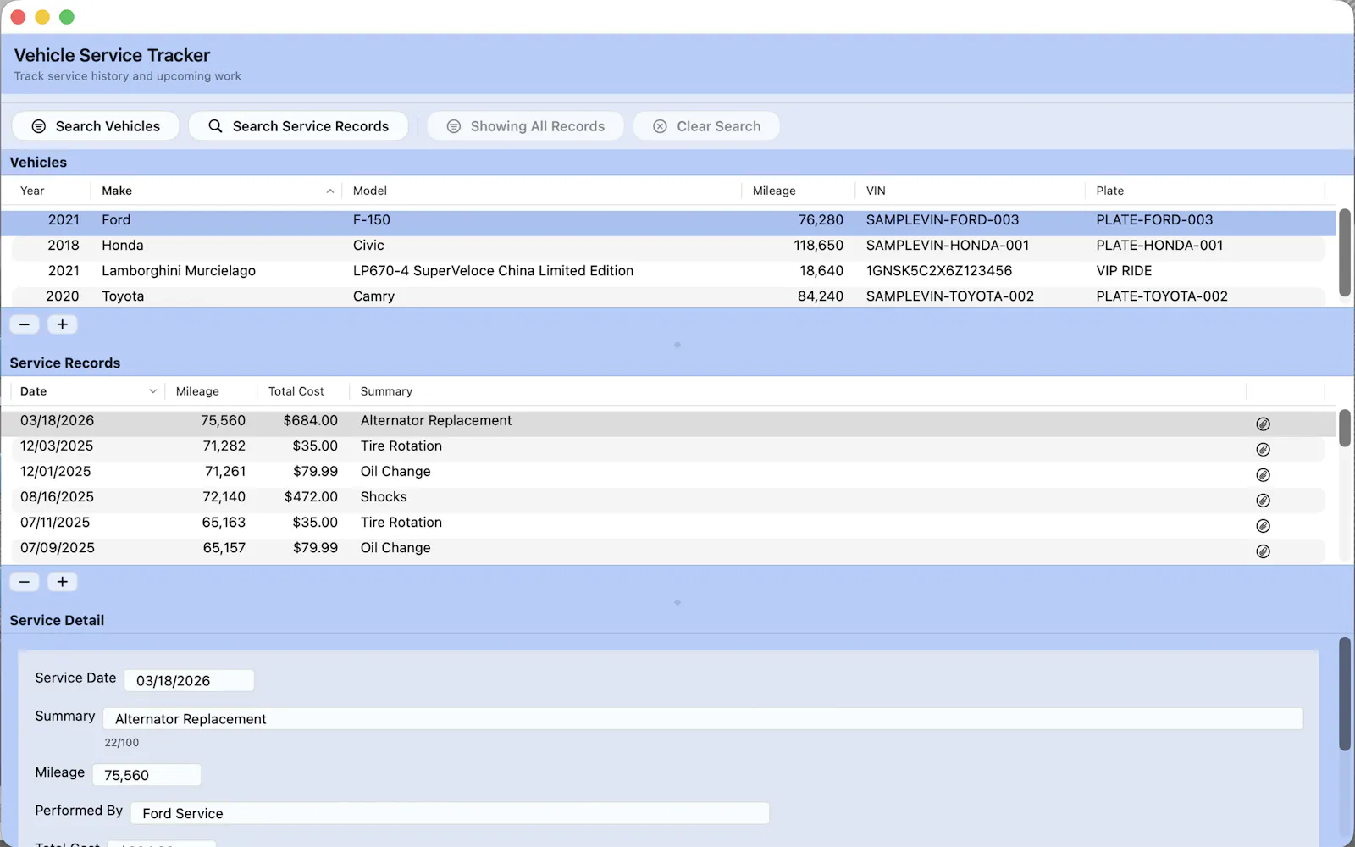Select the 08/16/2025 Shocks record
1355x847 pixels.
click(x=667, y=497)
